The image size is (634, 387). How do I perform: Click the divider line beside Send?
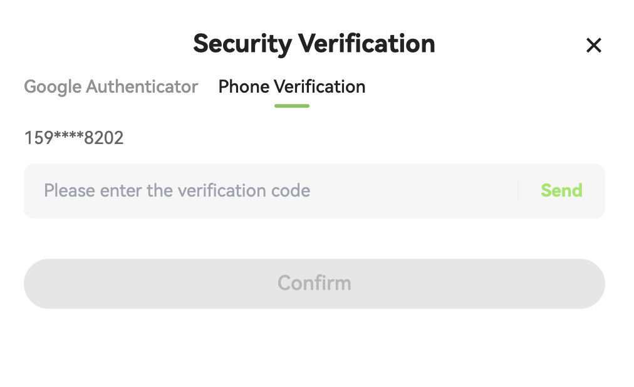518,190
